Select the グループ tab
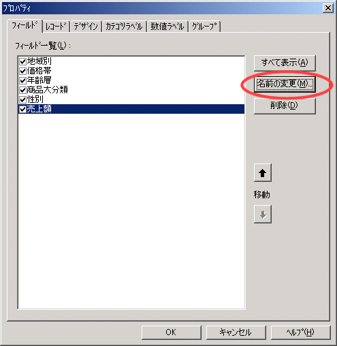 204,27
